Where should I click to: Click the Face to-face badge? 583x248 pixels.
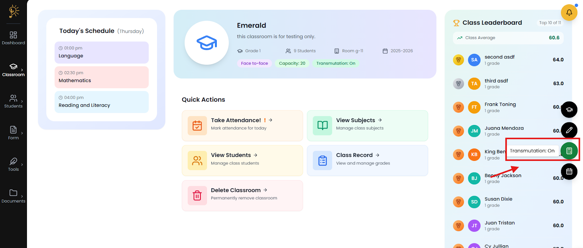point(254,63)
